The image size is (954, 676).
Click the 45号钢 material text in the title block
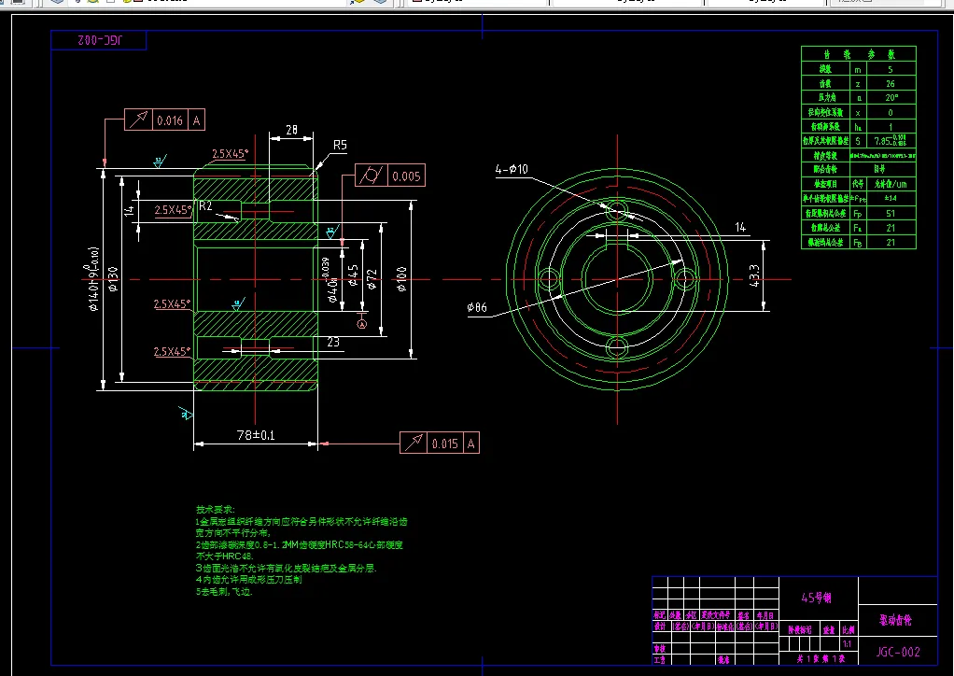pyautogui.click(x=817, y=598)
